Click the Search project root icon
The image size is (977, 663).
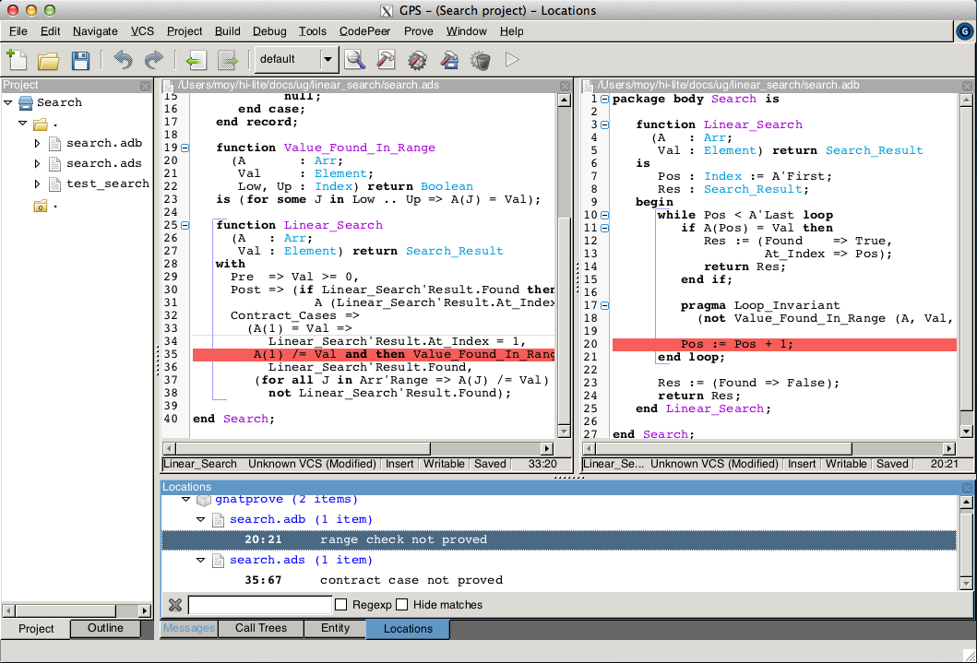[26, 102]
